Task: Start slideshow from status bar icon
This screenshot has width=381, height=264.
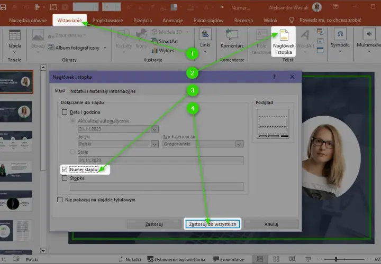Action: point(308,259)
